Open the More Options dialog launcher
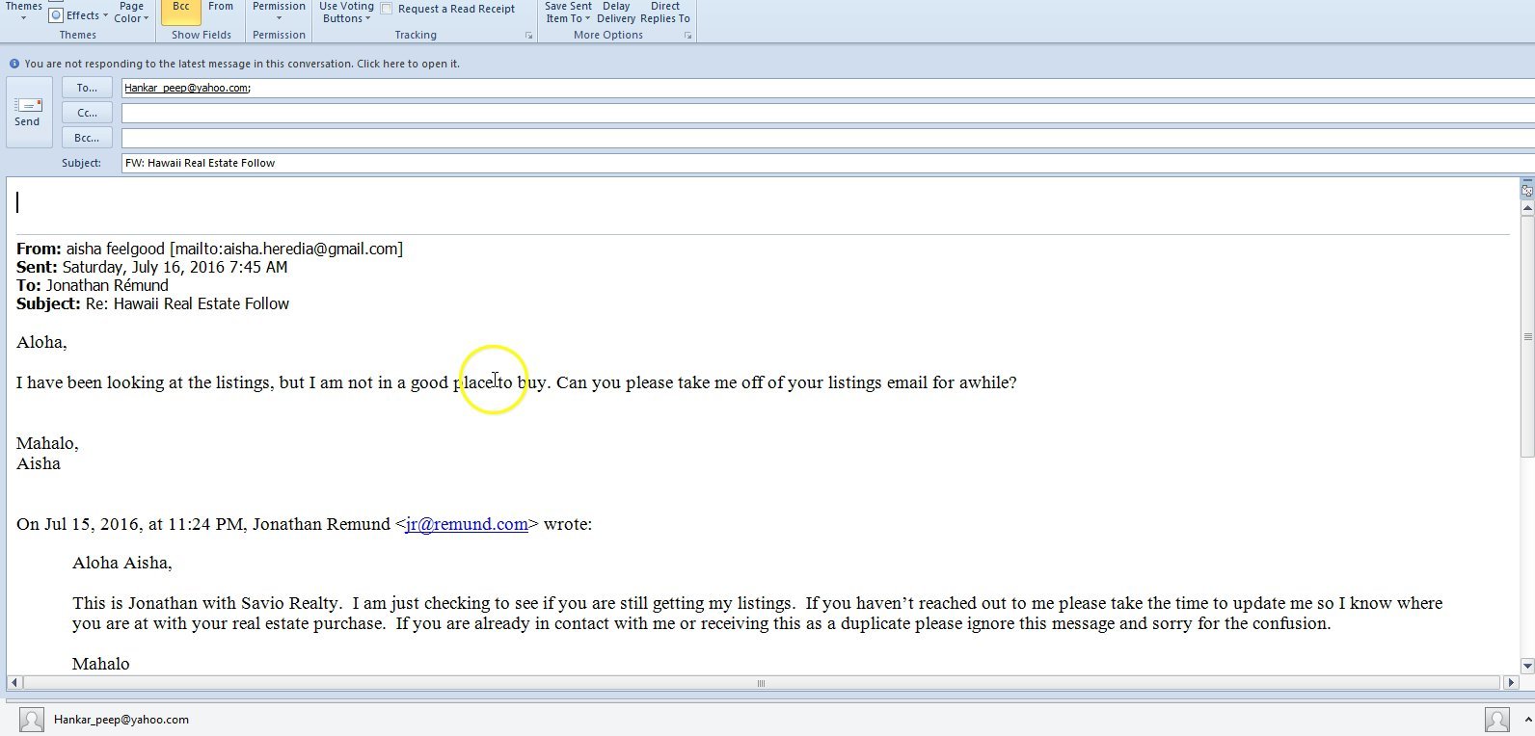The image size is (1535, 736). click(x=687, y=36)
